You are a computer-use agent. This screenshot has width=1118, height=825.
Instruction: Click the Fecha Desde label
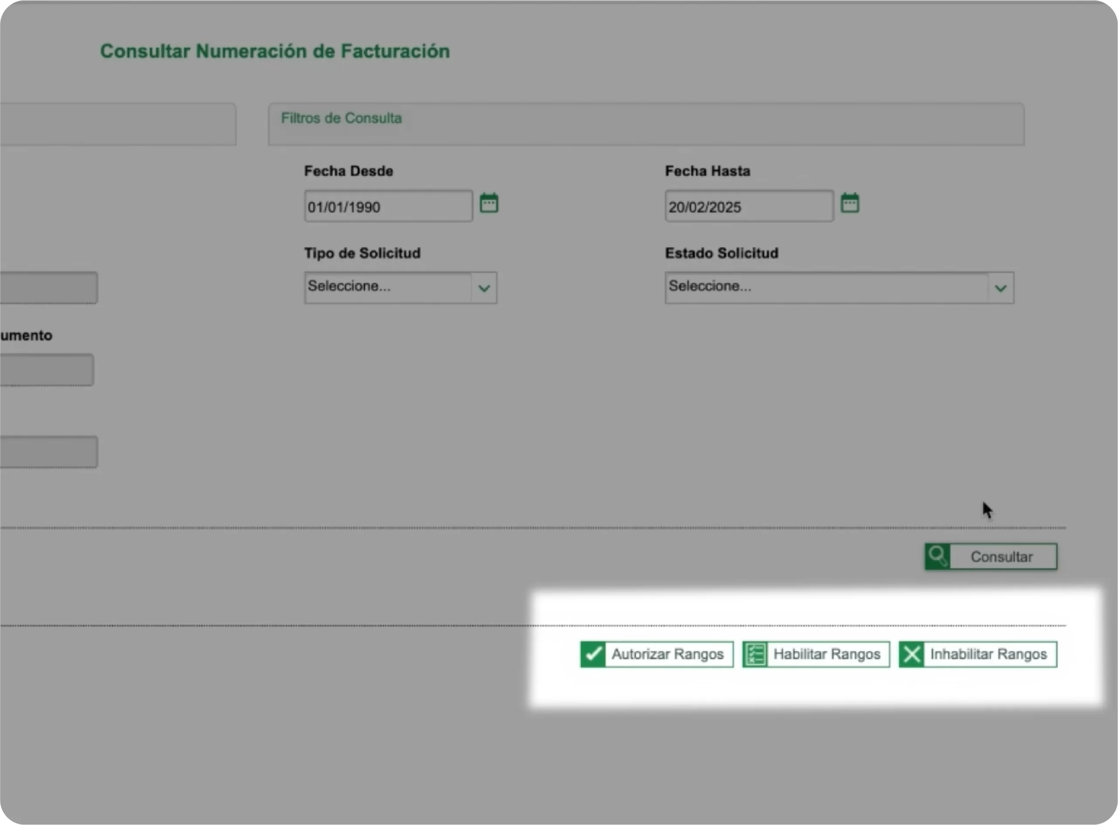(349, 171)
